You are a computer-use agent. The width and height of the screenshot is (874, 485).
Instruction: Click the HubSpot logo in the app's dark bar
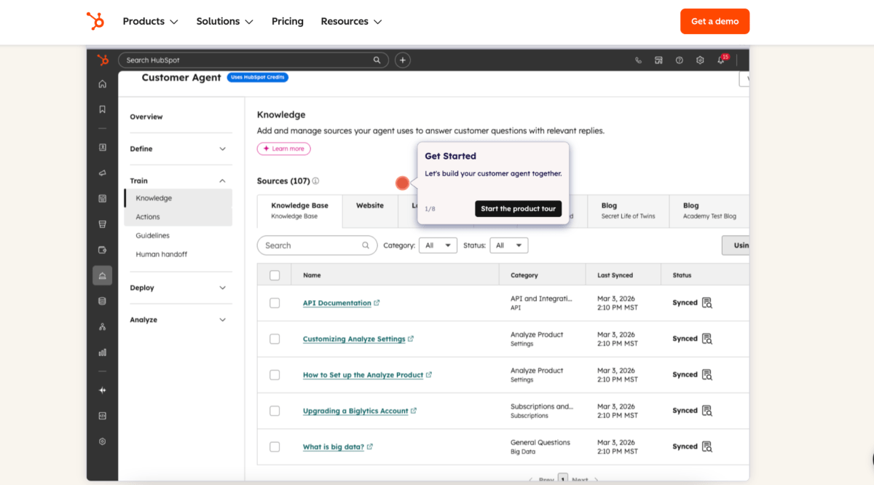[x=103, y=60]
